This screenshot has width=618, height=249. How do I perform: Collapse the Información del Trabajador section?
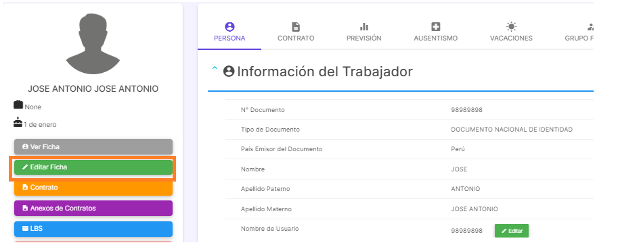215,68
